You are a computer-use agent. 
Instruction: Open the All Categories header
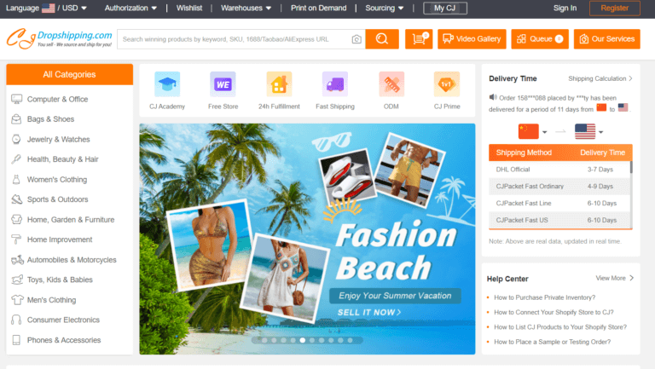(69, 74)
